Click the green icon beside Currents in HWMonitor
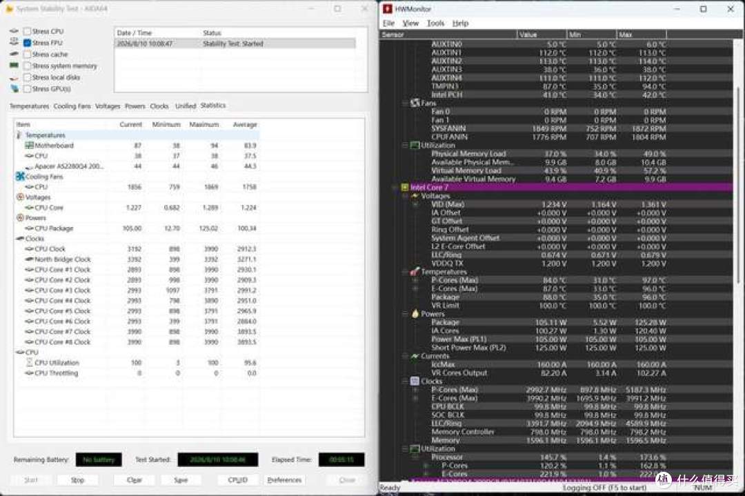Viewport: 745px width, 496px height. (x=415, y=356)
